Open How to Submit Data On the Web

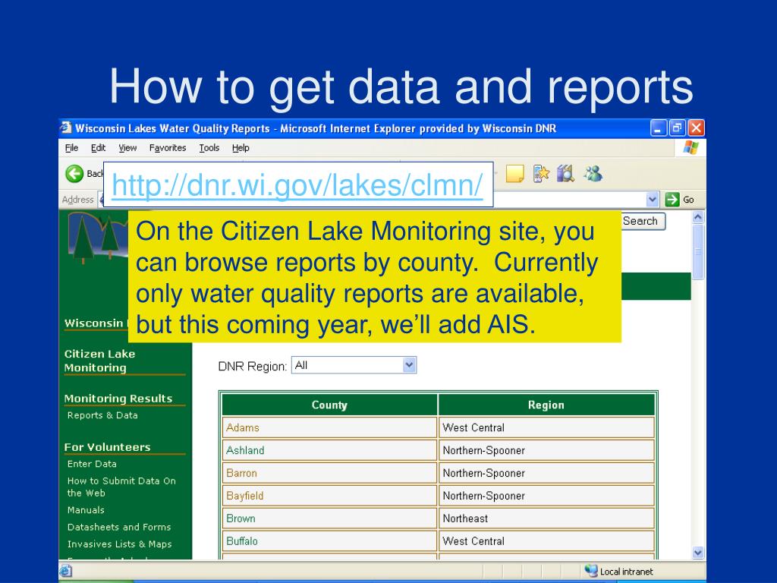[x=121, y=487]
